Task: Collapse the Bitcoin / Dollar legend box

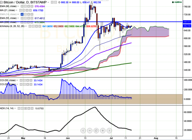Action: (x=1, y=2)
